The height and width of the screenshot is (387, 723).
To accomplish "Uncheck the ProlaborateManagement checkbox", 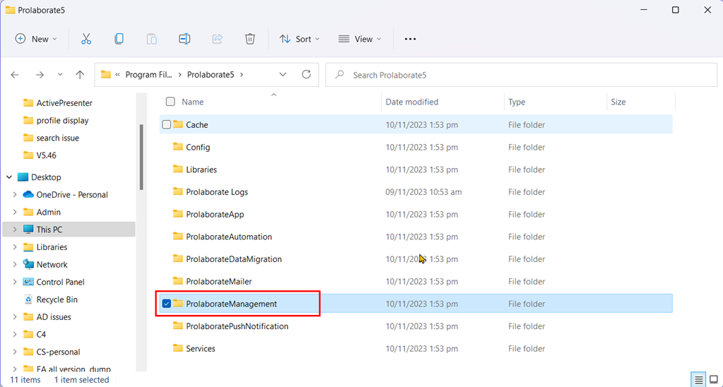I will [x=167, y=304].
